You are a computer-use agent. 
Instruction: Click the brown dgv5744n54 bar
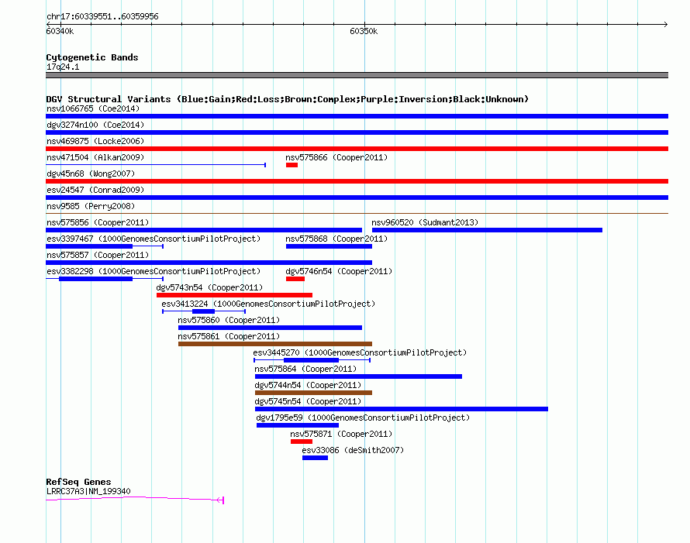314,393
